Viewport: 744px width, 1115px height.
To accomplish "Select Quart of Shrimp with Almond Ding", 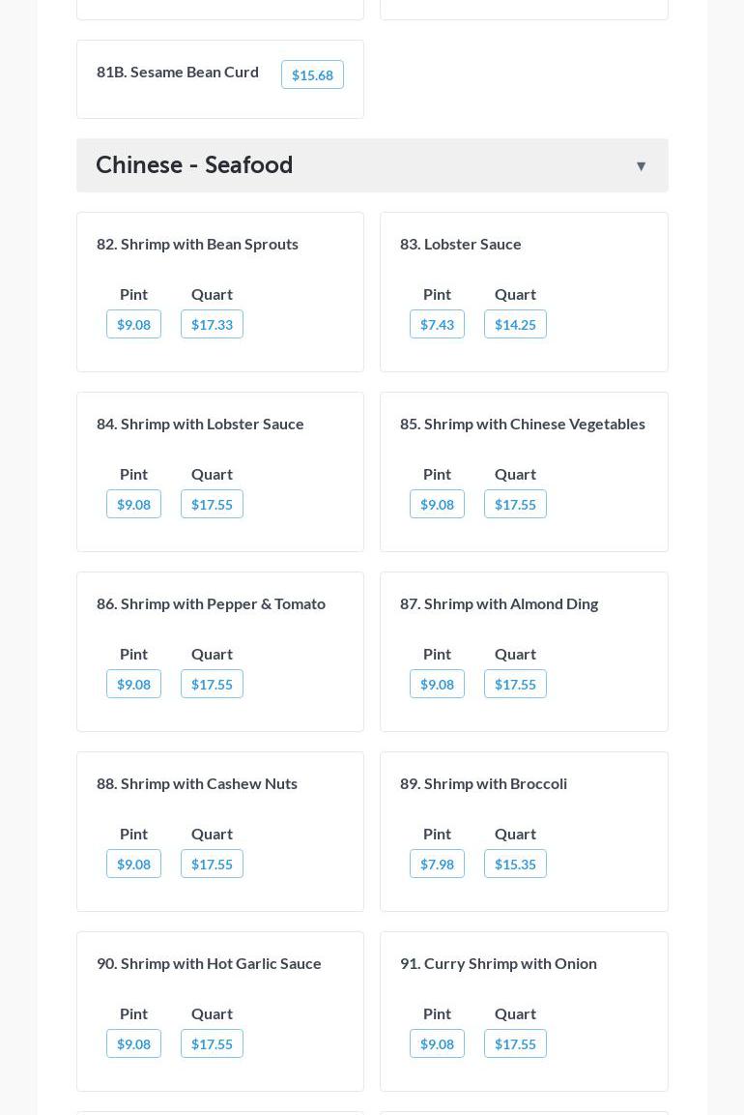I will [515, 685].
